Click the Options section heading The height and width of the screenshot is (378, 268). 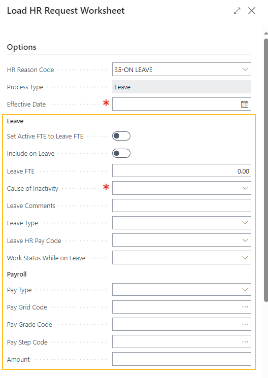click(22, 47)
